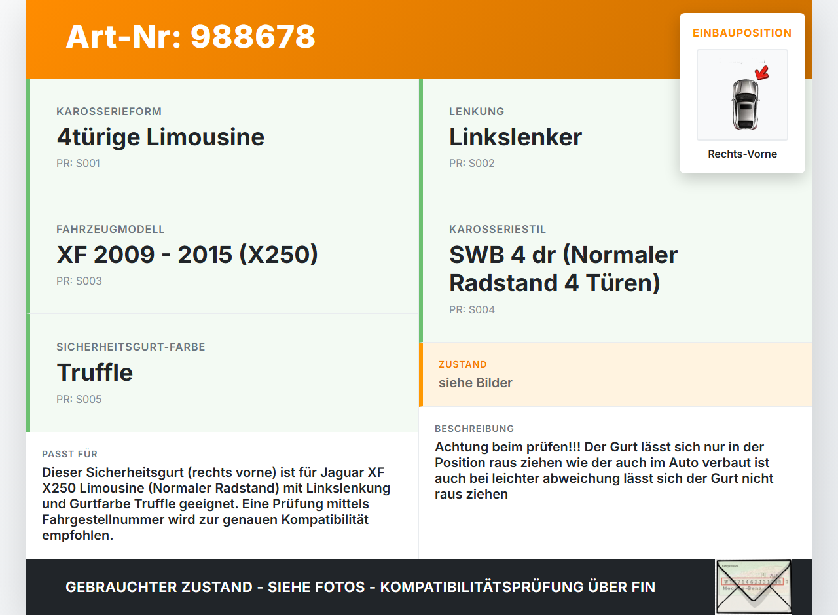Switch to the Zustand tab showing siehe Bilder
The height and width of the screenshot is (615, 838).
click(x=475, y=383)
